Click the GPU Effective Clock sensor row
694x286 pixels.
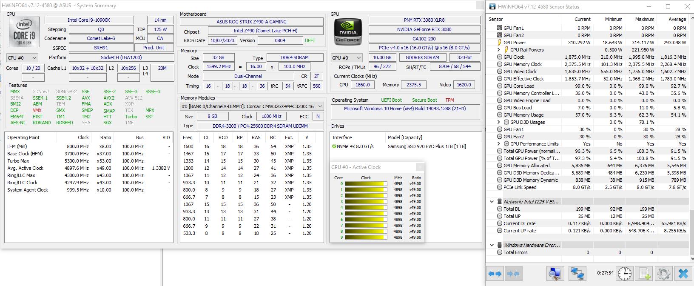[x=588, y=79]
